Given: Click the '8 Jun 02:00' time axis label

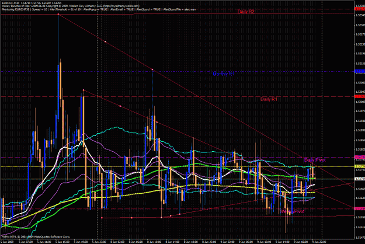Looking at the screenshot, I should [117, 242].
